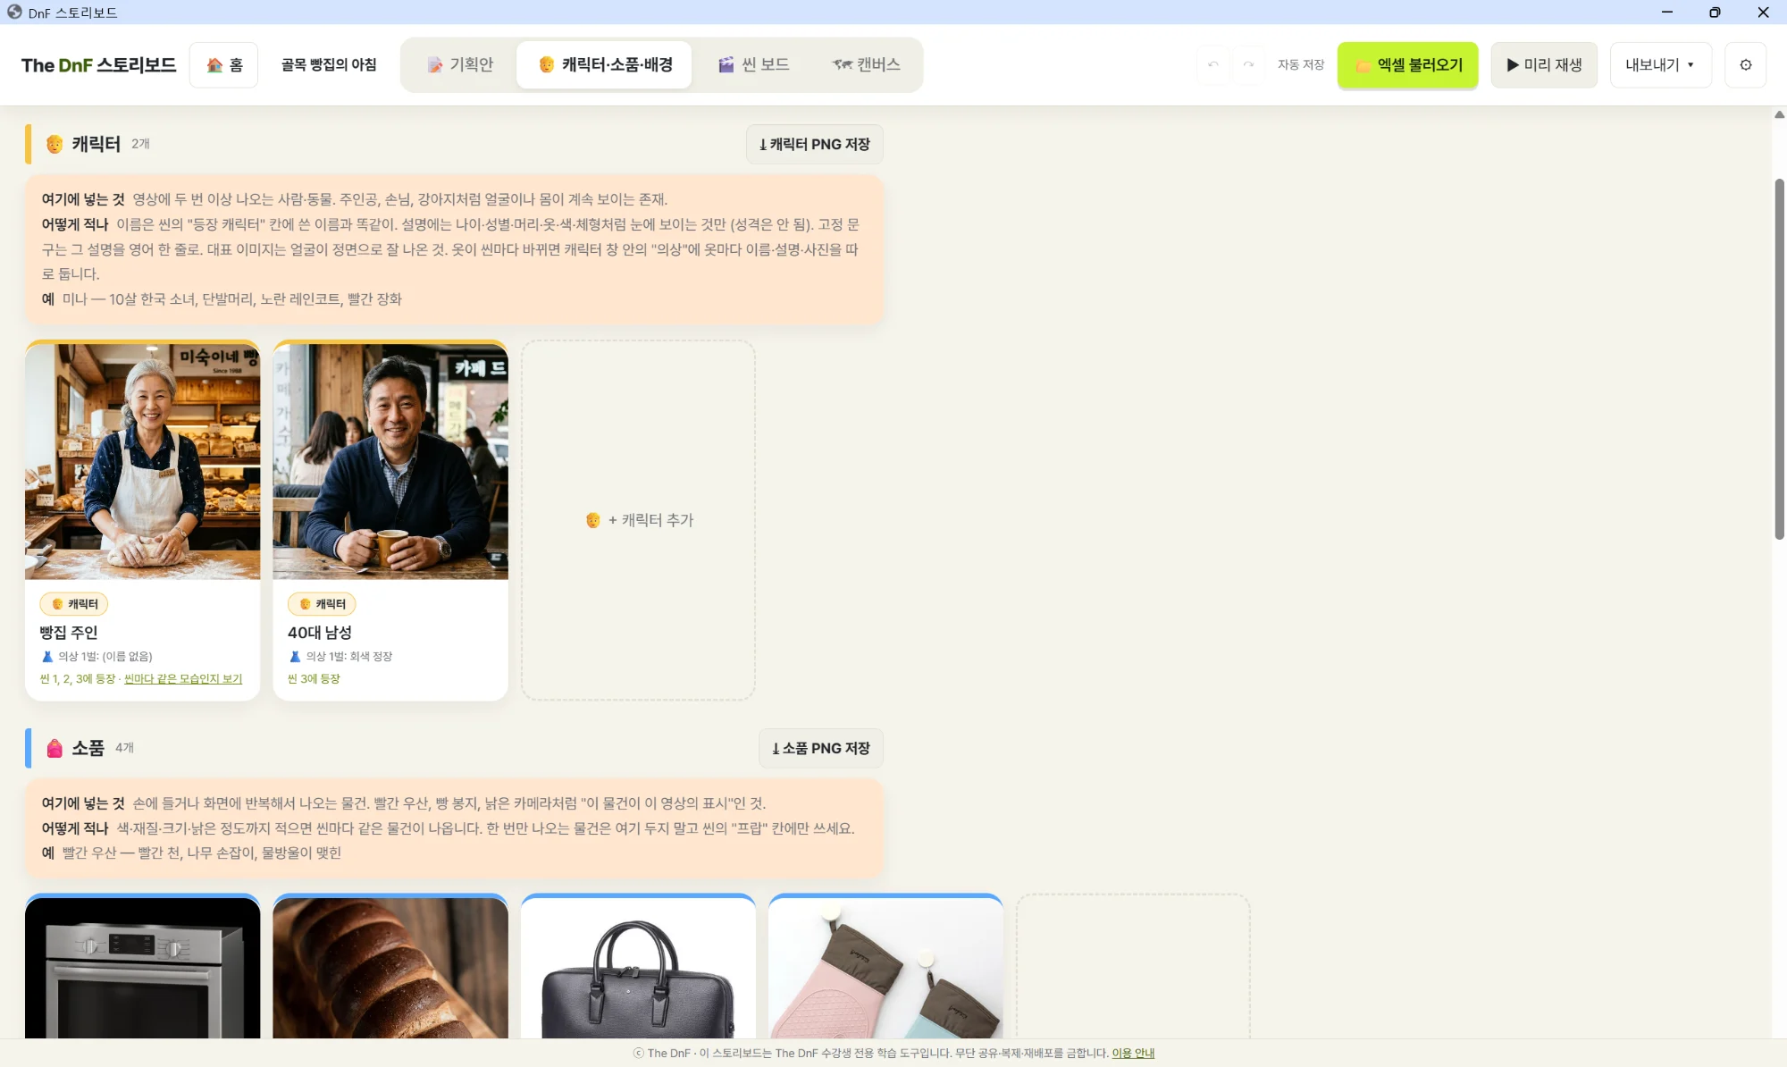Click the undo arrow icon
Screen dimensions: 1787x1067
[1213, 64]
